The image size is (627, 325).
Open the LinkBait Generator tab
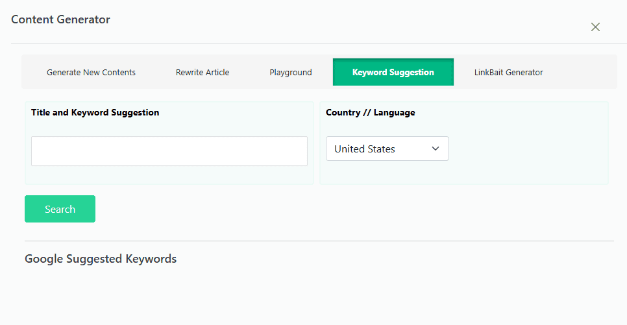(509, 73)
